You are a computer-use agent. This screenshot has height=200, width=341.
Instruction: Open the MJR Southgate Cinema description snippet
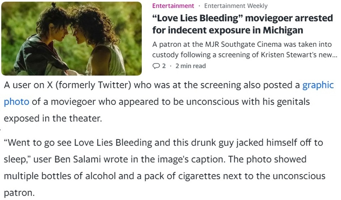click(x=244, y=49)
